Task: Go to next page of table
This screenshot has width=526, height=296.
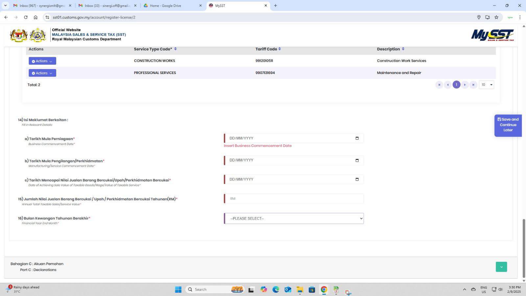Action: pos(465,85)
